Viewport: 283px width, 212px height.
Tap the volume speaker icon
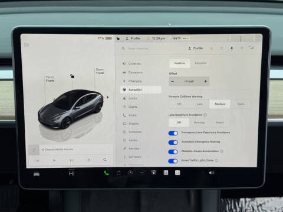pos(211,173)
